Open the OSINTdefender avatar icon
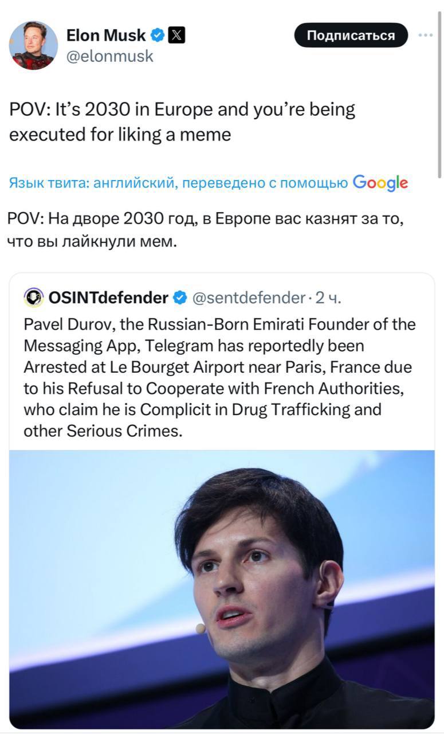444x734 pixels. coord(34,298)
